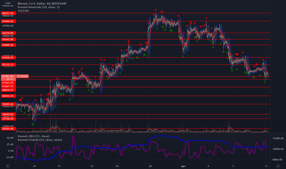This screenshot has width=286, height=169.
Task: Click the 45089.96 price level label
Action: (x=8, y=45)
